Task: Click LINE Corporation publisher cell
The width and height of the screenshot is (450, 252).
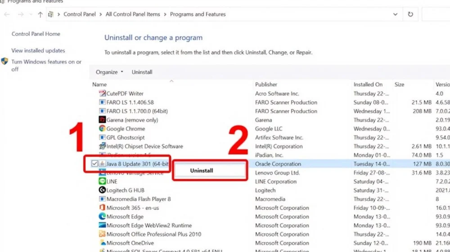Action: point(276,181)
